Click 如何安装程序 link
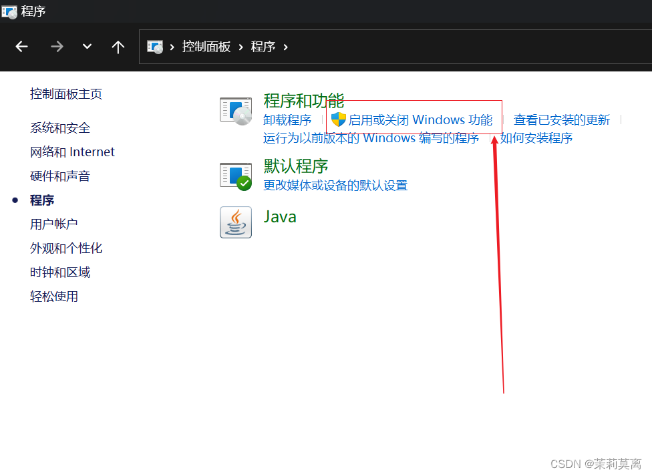 click(536, 138)
